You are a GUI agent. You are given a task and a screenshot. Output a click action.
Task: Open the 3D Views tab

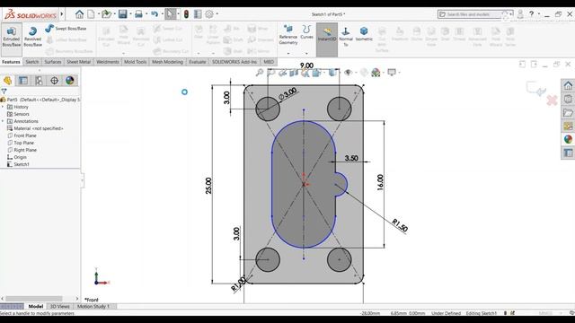click(60, 307)
